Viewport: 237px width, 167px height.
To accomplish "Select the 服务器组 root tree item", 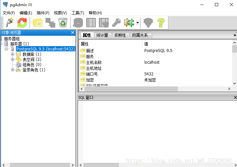I will (x=12, y=39).
